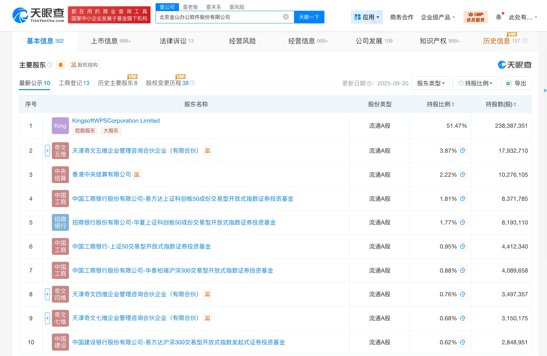Clear the search box with the × icon

286,17
